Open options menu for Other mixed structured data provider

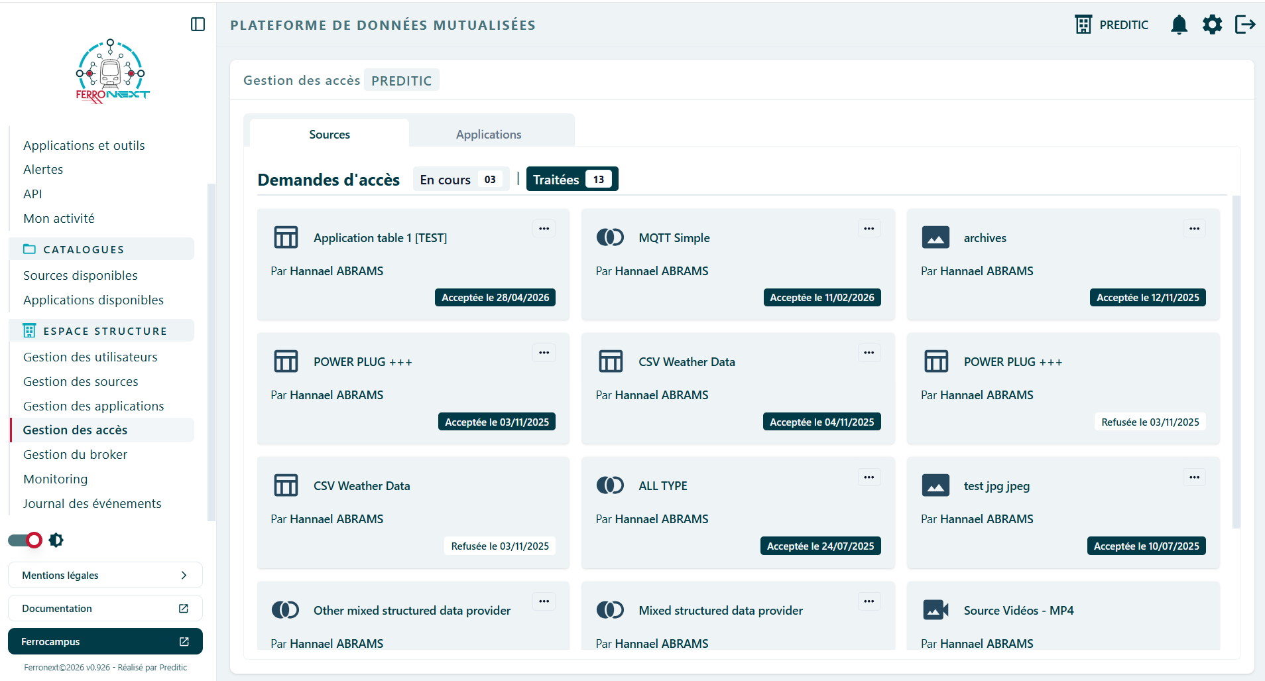544,601
